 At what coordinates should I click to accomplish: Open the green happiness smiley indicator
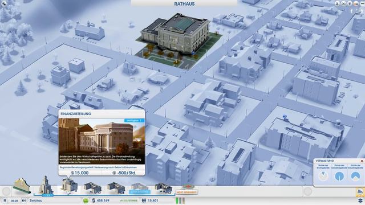(86, 200)
